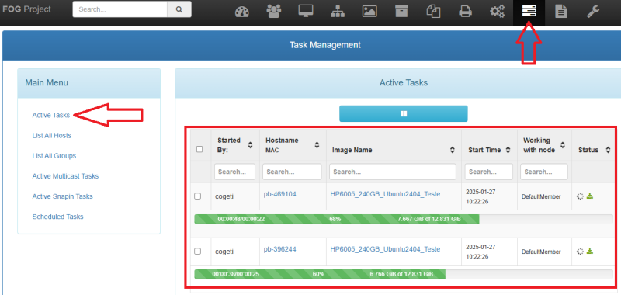Focus the Image Name search filter
The width and height of the screenshot is (621, 295).
pos(393,172)
